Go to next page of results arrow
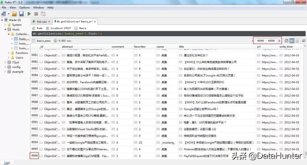Image resolution: width=307 pixels, height=165 pixels. click(279, 41)
